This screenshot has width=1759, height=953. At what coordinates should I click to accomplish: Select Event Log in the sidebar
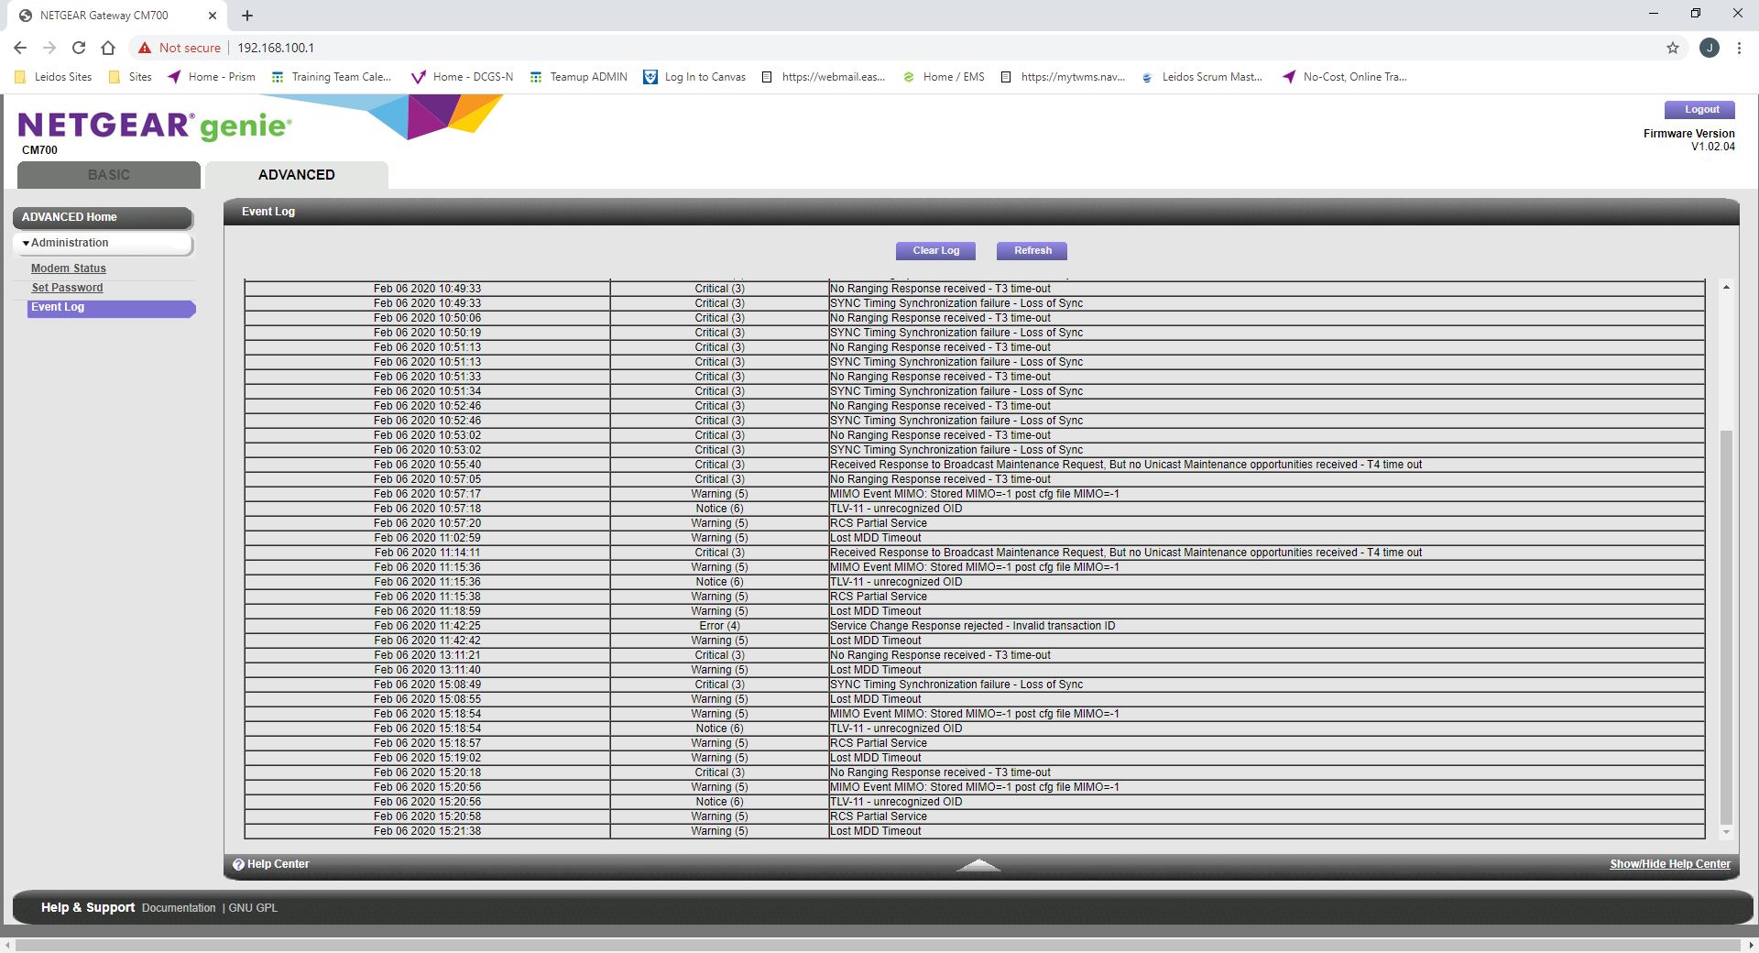point(112,308)
